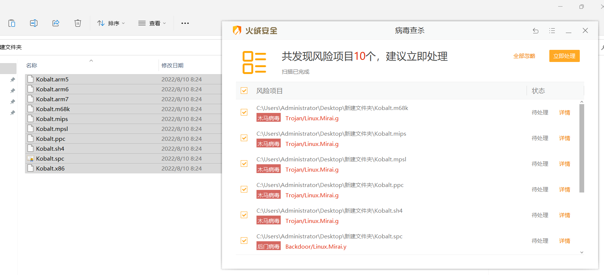The image size is (604, 275).
Task: Click the threat list scrollbar thumb
Action: coord(582,148)
